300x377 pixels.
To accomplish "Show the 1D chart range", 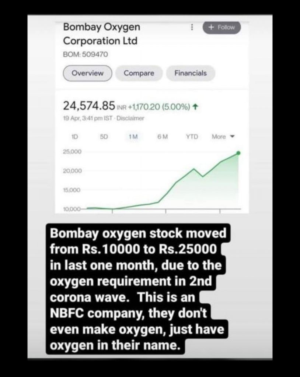I will [75, 137].
